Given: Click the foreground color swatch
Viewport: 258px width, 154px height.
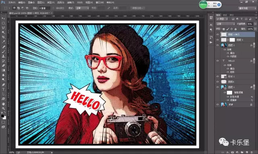Looking at the screenshot, I should point(2,116).
